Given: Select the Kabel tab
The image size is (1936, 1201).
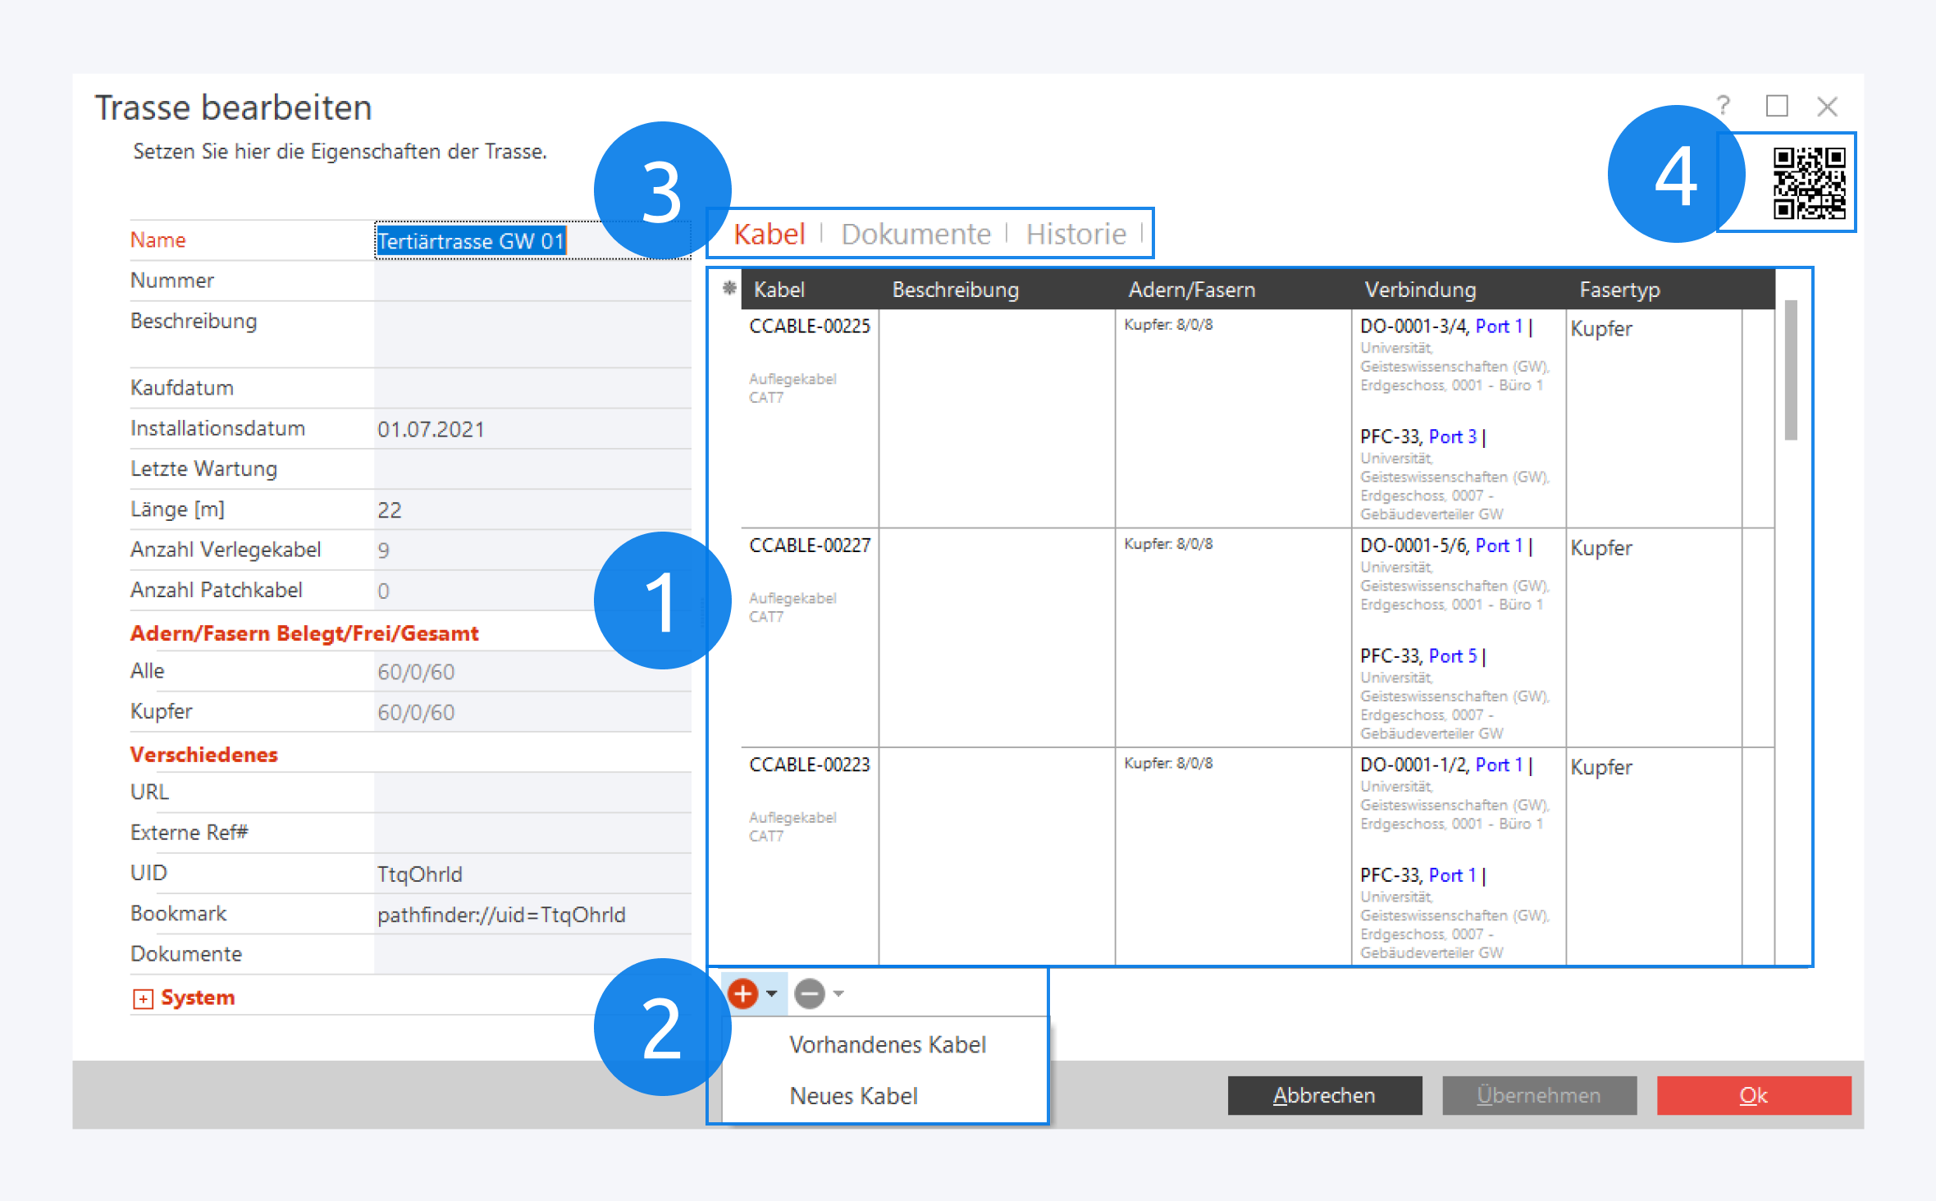Looking at the screenshot, I should coord(769,235).
